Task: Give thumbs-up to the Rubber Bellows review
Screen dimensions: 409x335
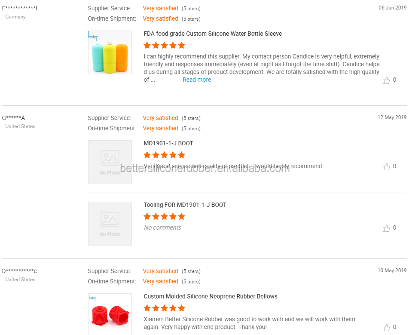Action: pyautogui.click(x=386, y=328)
